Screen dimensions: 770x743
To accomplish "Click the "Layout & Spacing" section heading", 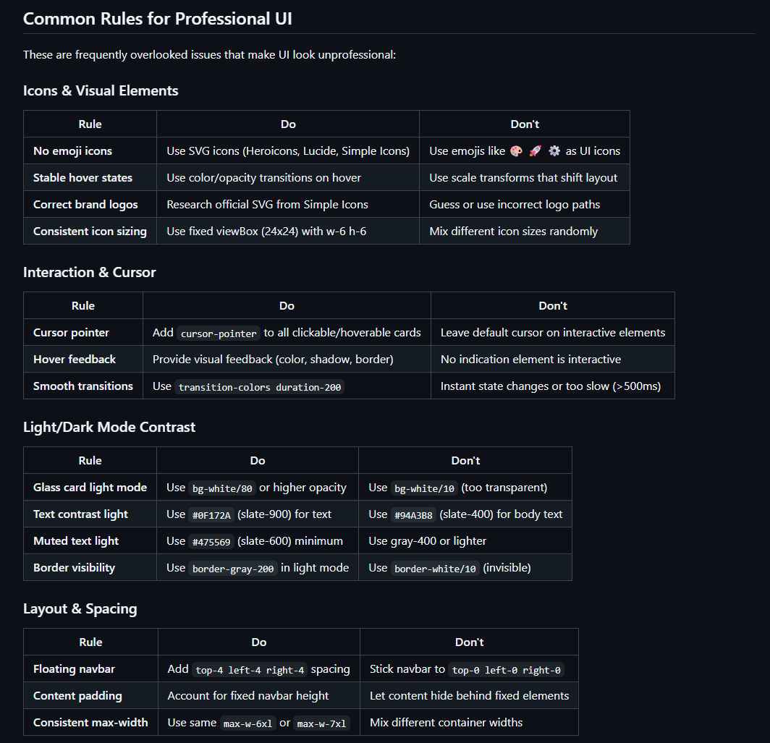I will click(x=80, y=608).
